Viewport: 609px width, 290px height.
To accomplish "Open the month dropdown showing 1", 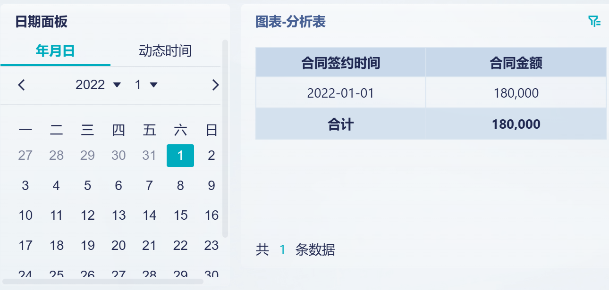I will point(146,85).
